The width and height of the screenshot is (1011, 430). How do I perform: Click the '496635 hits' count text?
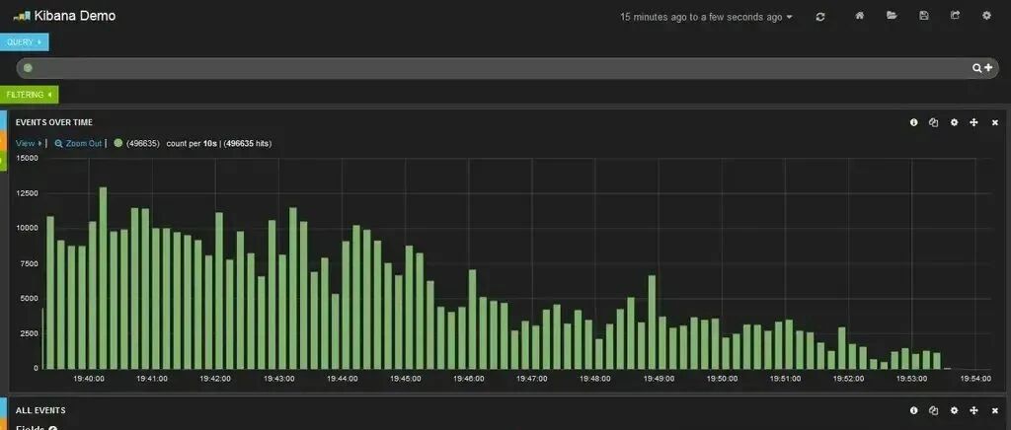point(248,144)
